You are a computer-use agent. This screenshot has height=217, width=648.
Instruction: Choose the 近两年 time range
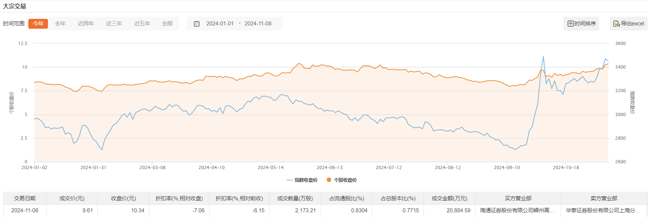click(86, 24)
